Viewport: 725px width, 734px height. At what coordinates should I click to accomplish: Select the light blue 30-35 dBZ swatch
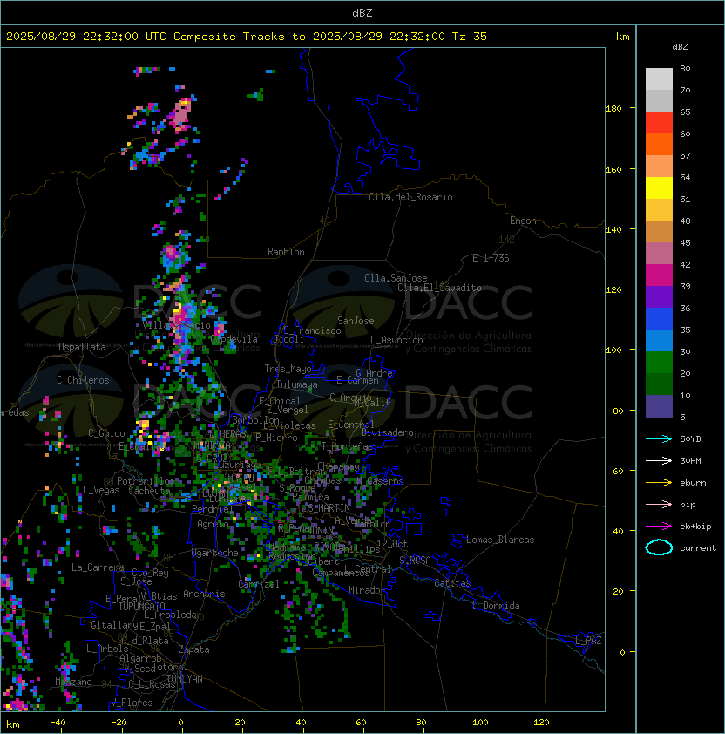[659, 340]
